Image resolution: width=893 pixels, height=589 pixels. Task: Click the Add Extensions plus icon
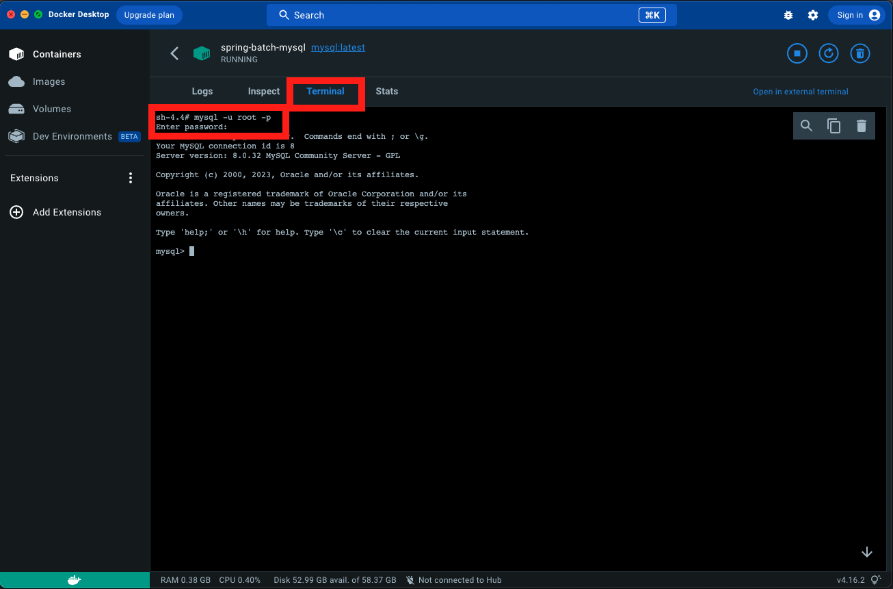(x=16, y=212)
